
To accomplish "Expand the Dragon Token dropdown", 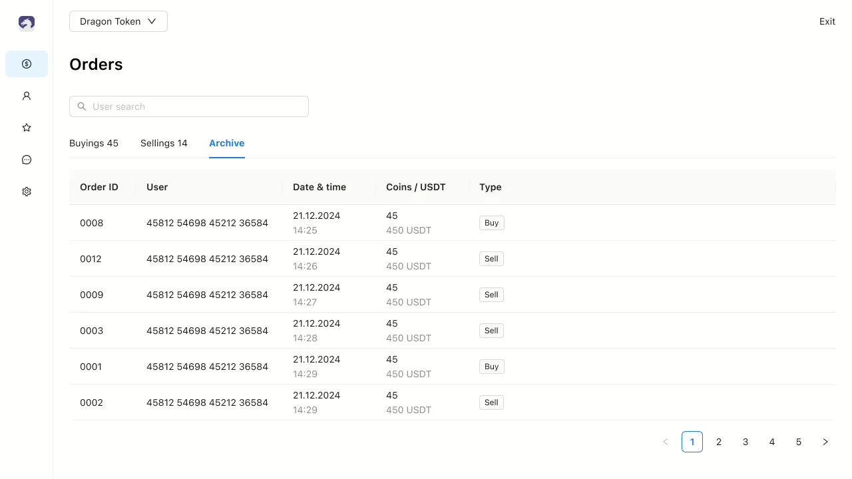I will point(118,21).
